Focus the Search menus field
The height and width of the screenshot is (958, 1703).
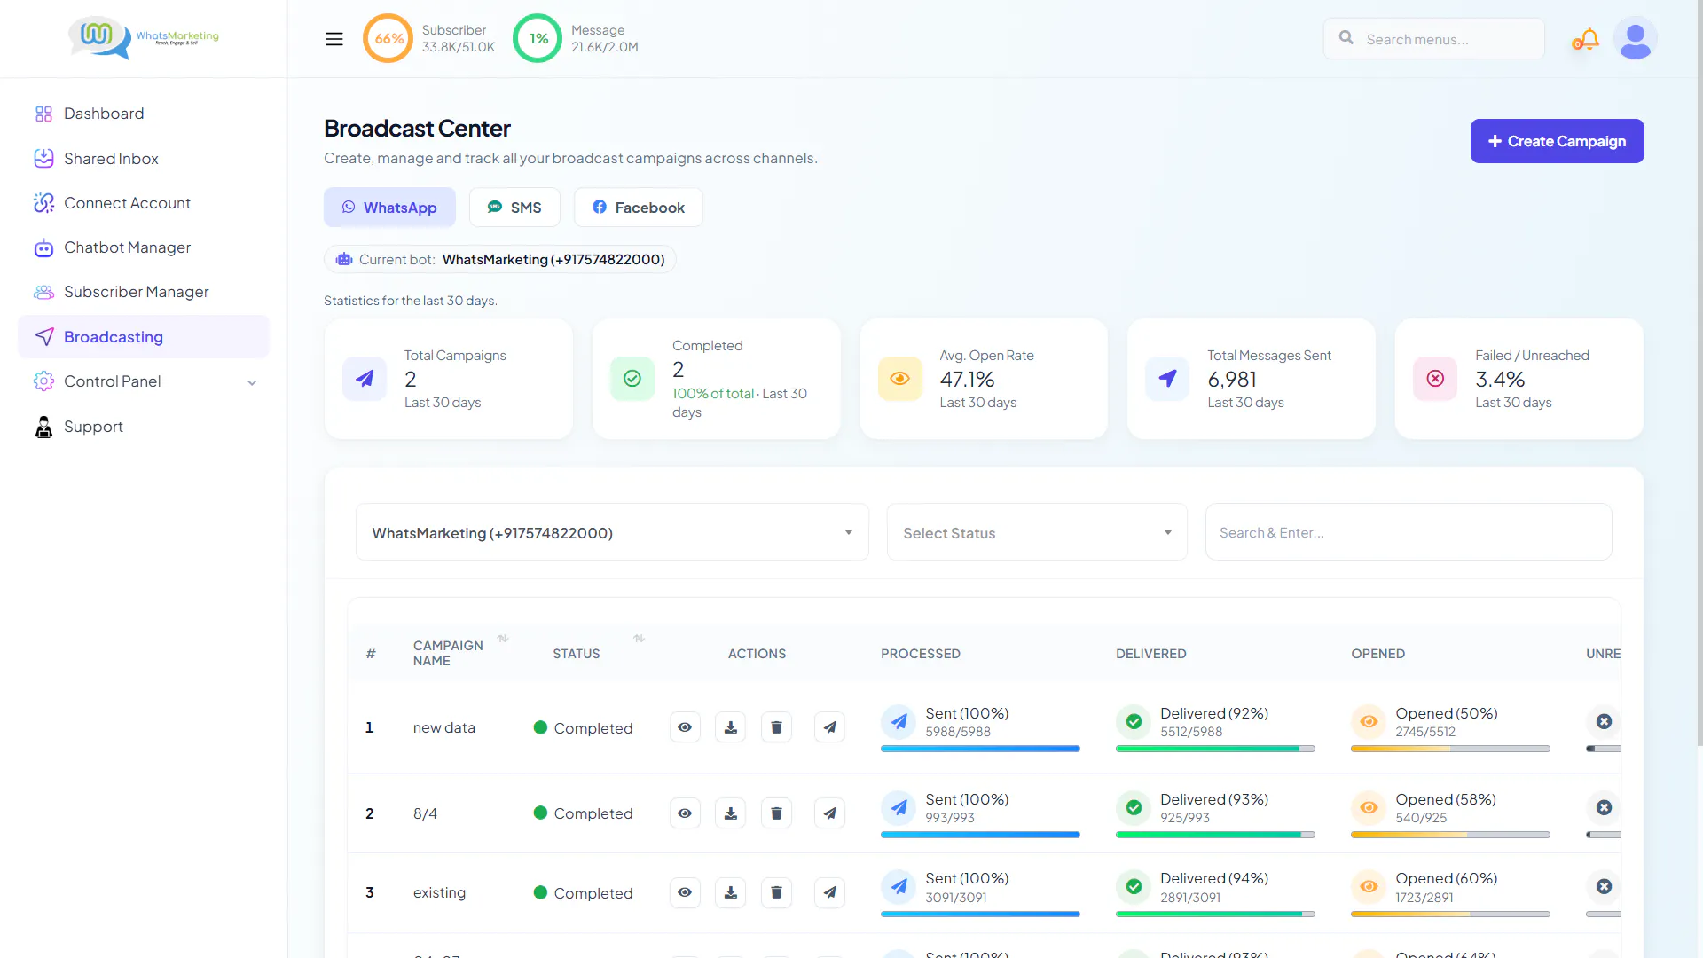tap(1434, 39)
